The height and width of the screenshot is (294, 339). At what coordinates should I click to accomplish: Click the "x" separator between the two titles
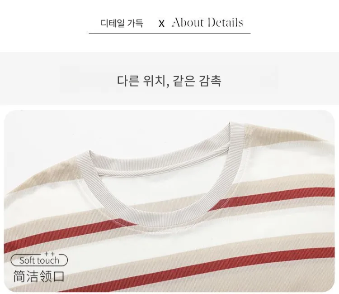161,24
